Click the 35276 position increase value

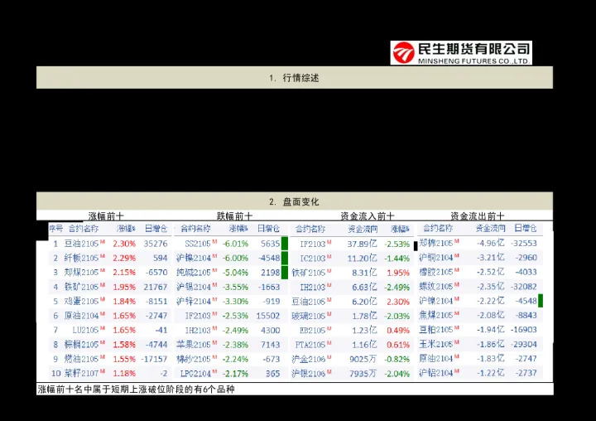156,244
